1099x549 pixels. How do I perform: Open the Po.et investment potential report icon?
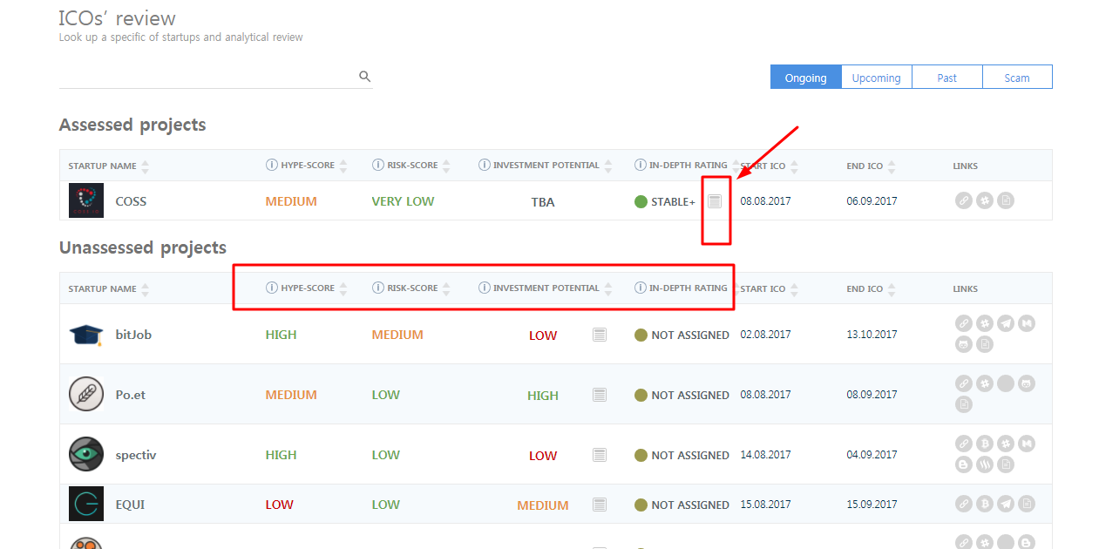tap(600, 395)
